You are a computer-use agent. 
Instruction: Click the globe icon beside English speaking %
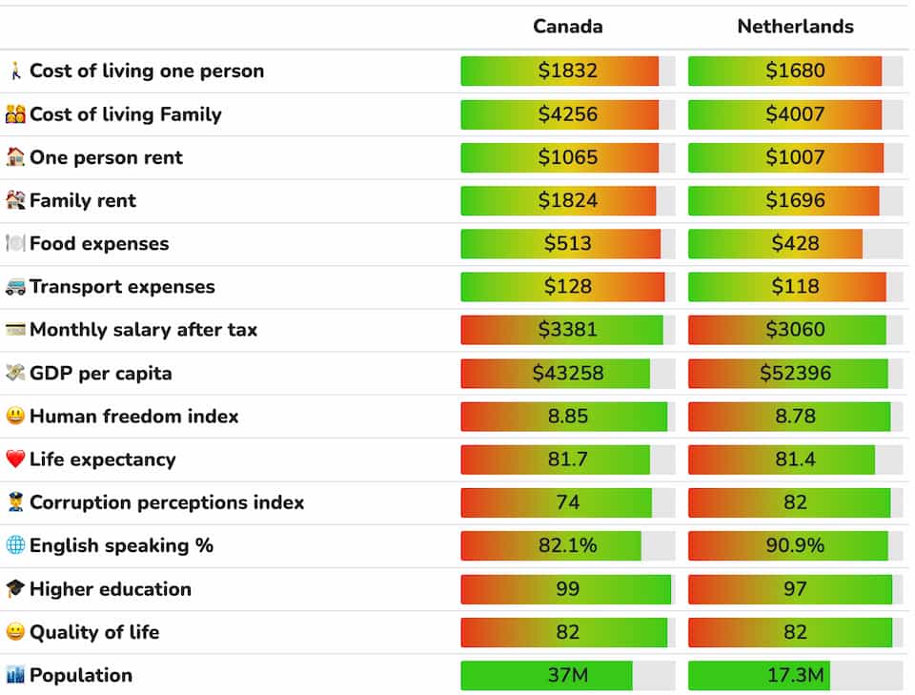click(x=15, y=545)
